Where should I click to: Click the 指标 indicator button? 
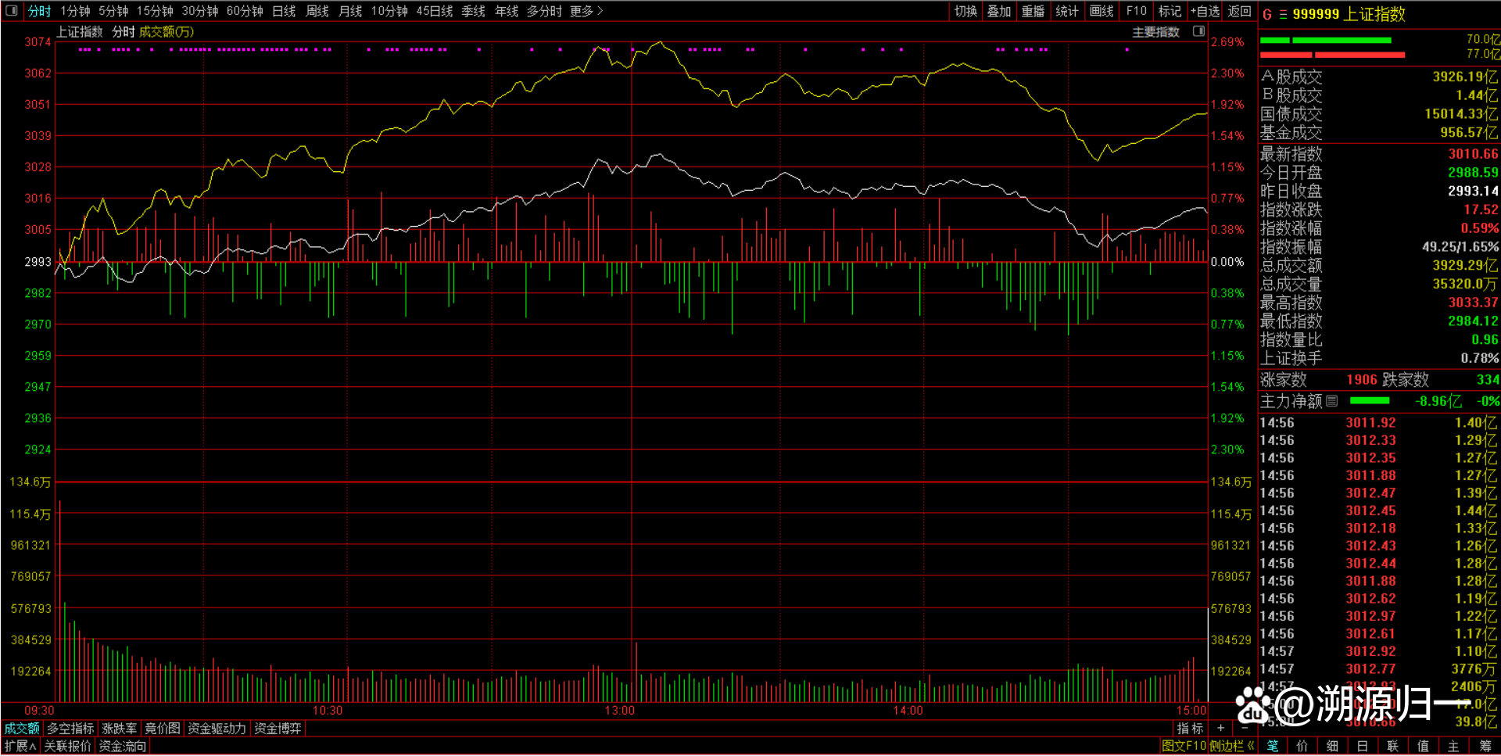(x=1190, y=728)
